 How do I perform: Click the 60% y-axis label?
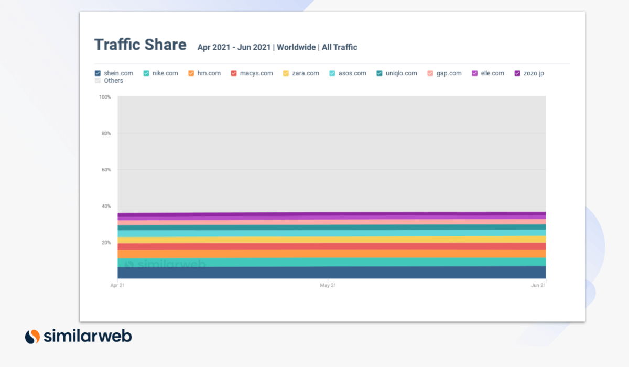(106, 170)
